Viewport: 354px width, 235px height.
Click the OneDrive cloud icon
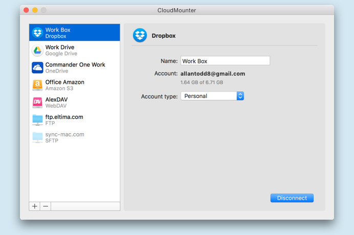37,67
